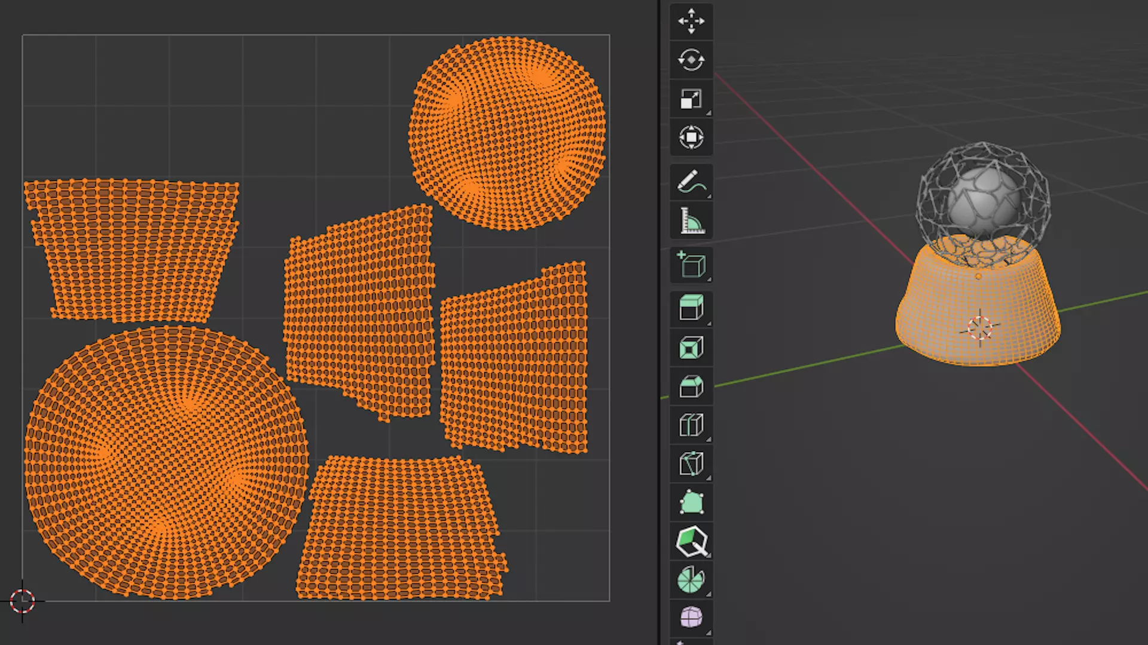Select the Rotate tool icon
Viewport: 1148px width, 645px height.
691,60
